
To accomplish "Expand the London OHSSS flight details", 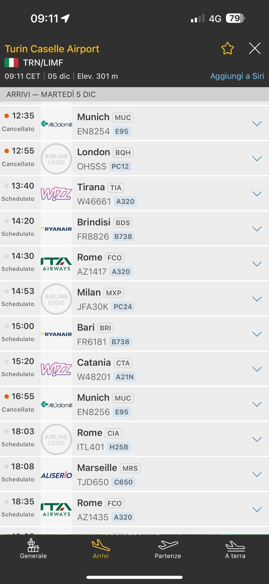I will pyautogui.click(x=257, y=159).
